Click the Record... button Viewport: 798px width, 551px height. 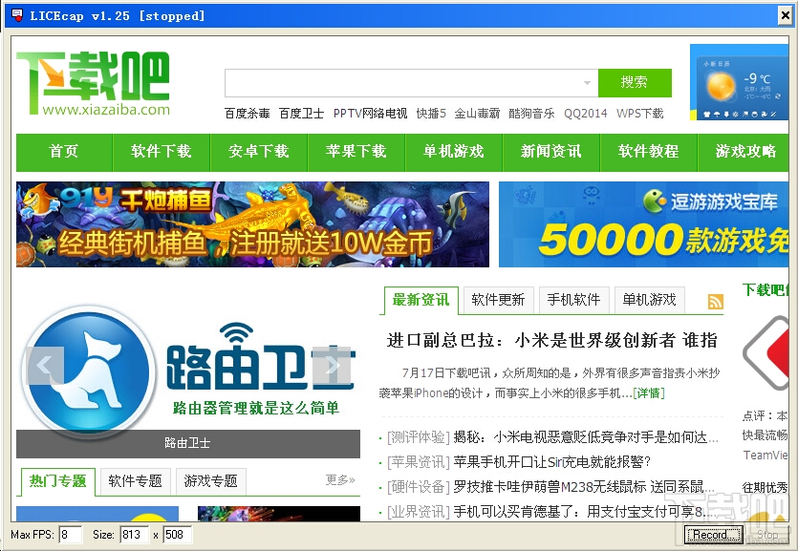click(713, 535)
